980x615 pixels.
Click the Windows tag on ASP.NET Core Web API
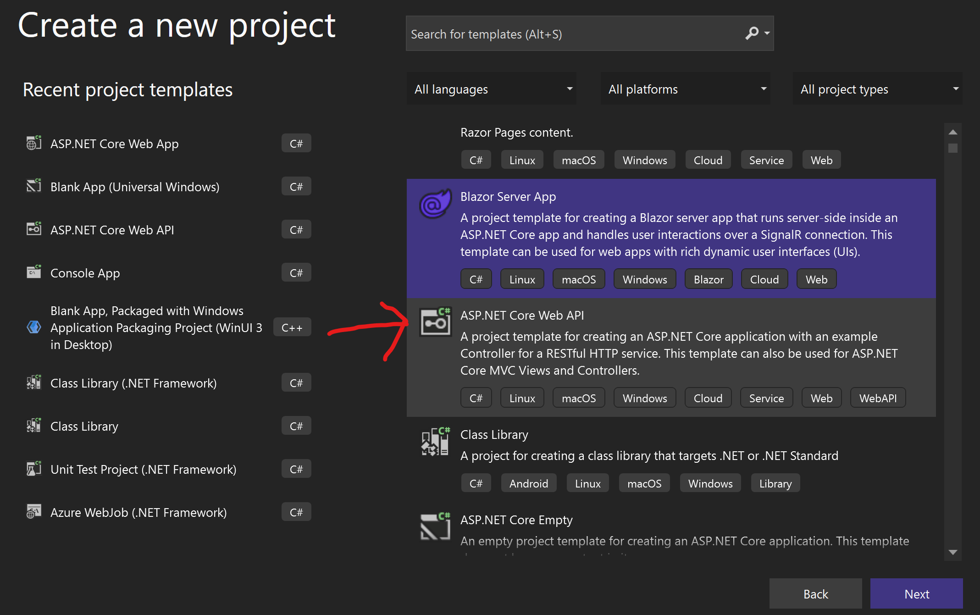click(x=645, y=398)
